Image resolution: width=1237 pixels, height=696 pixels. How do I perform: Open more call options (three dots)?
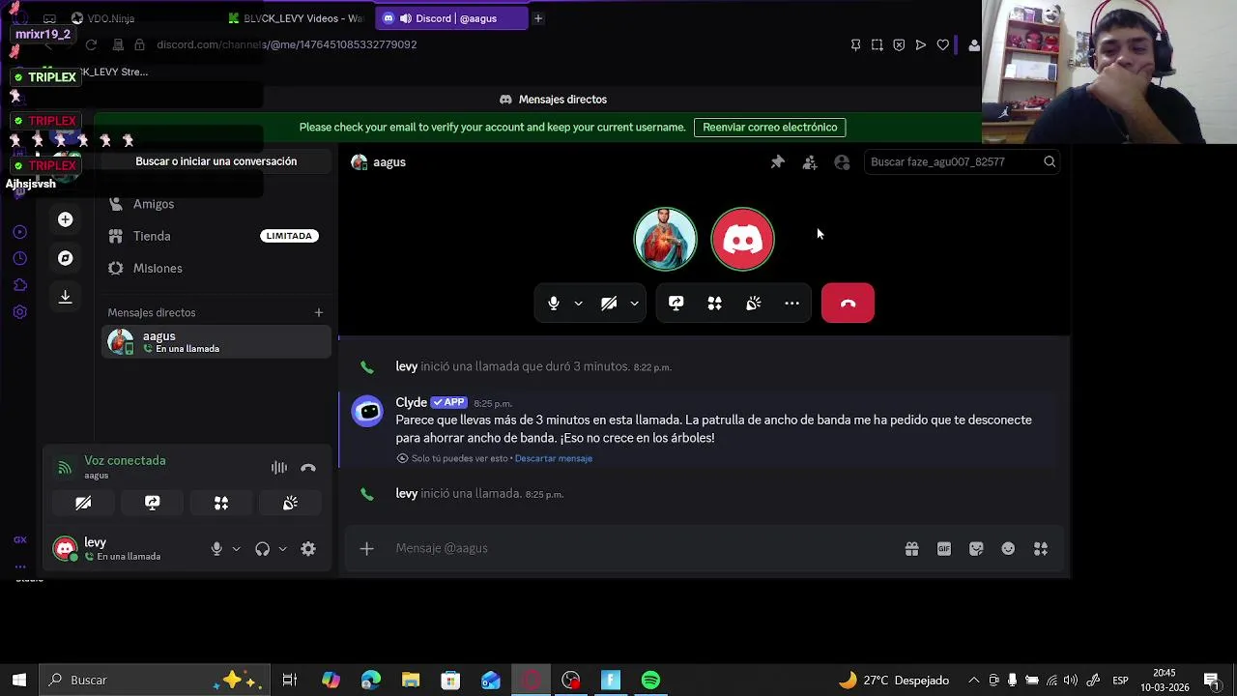point(791,304)
